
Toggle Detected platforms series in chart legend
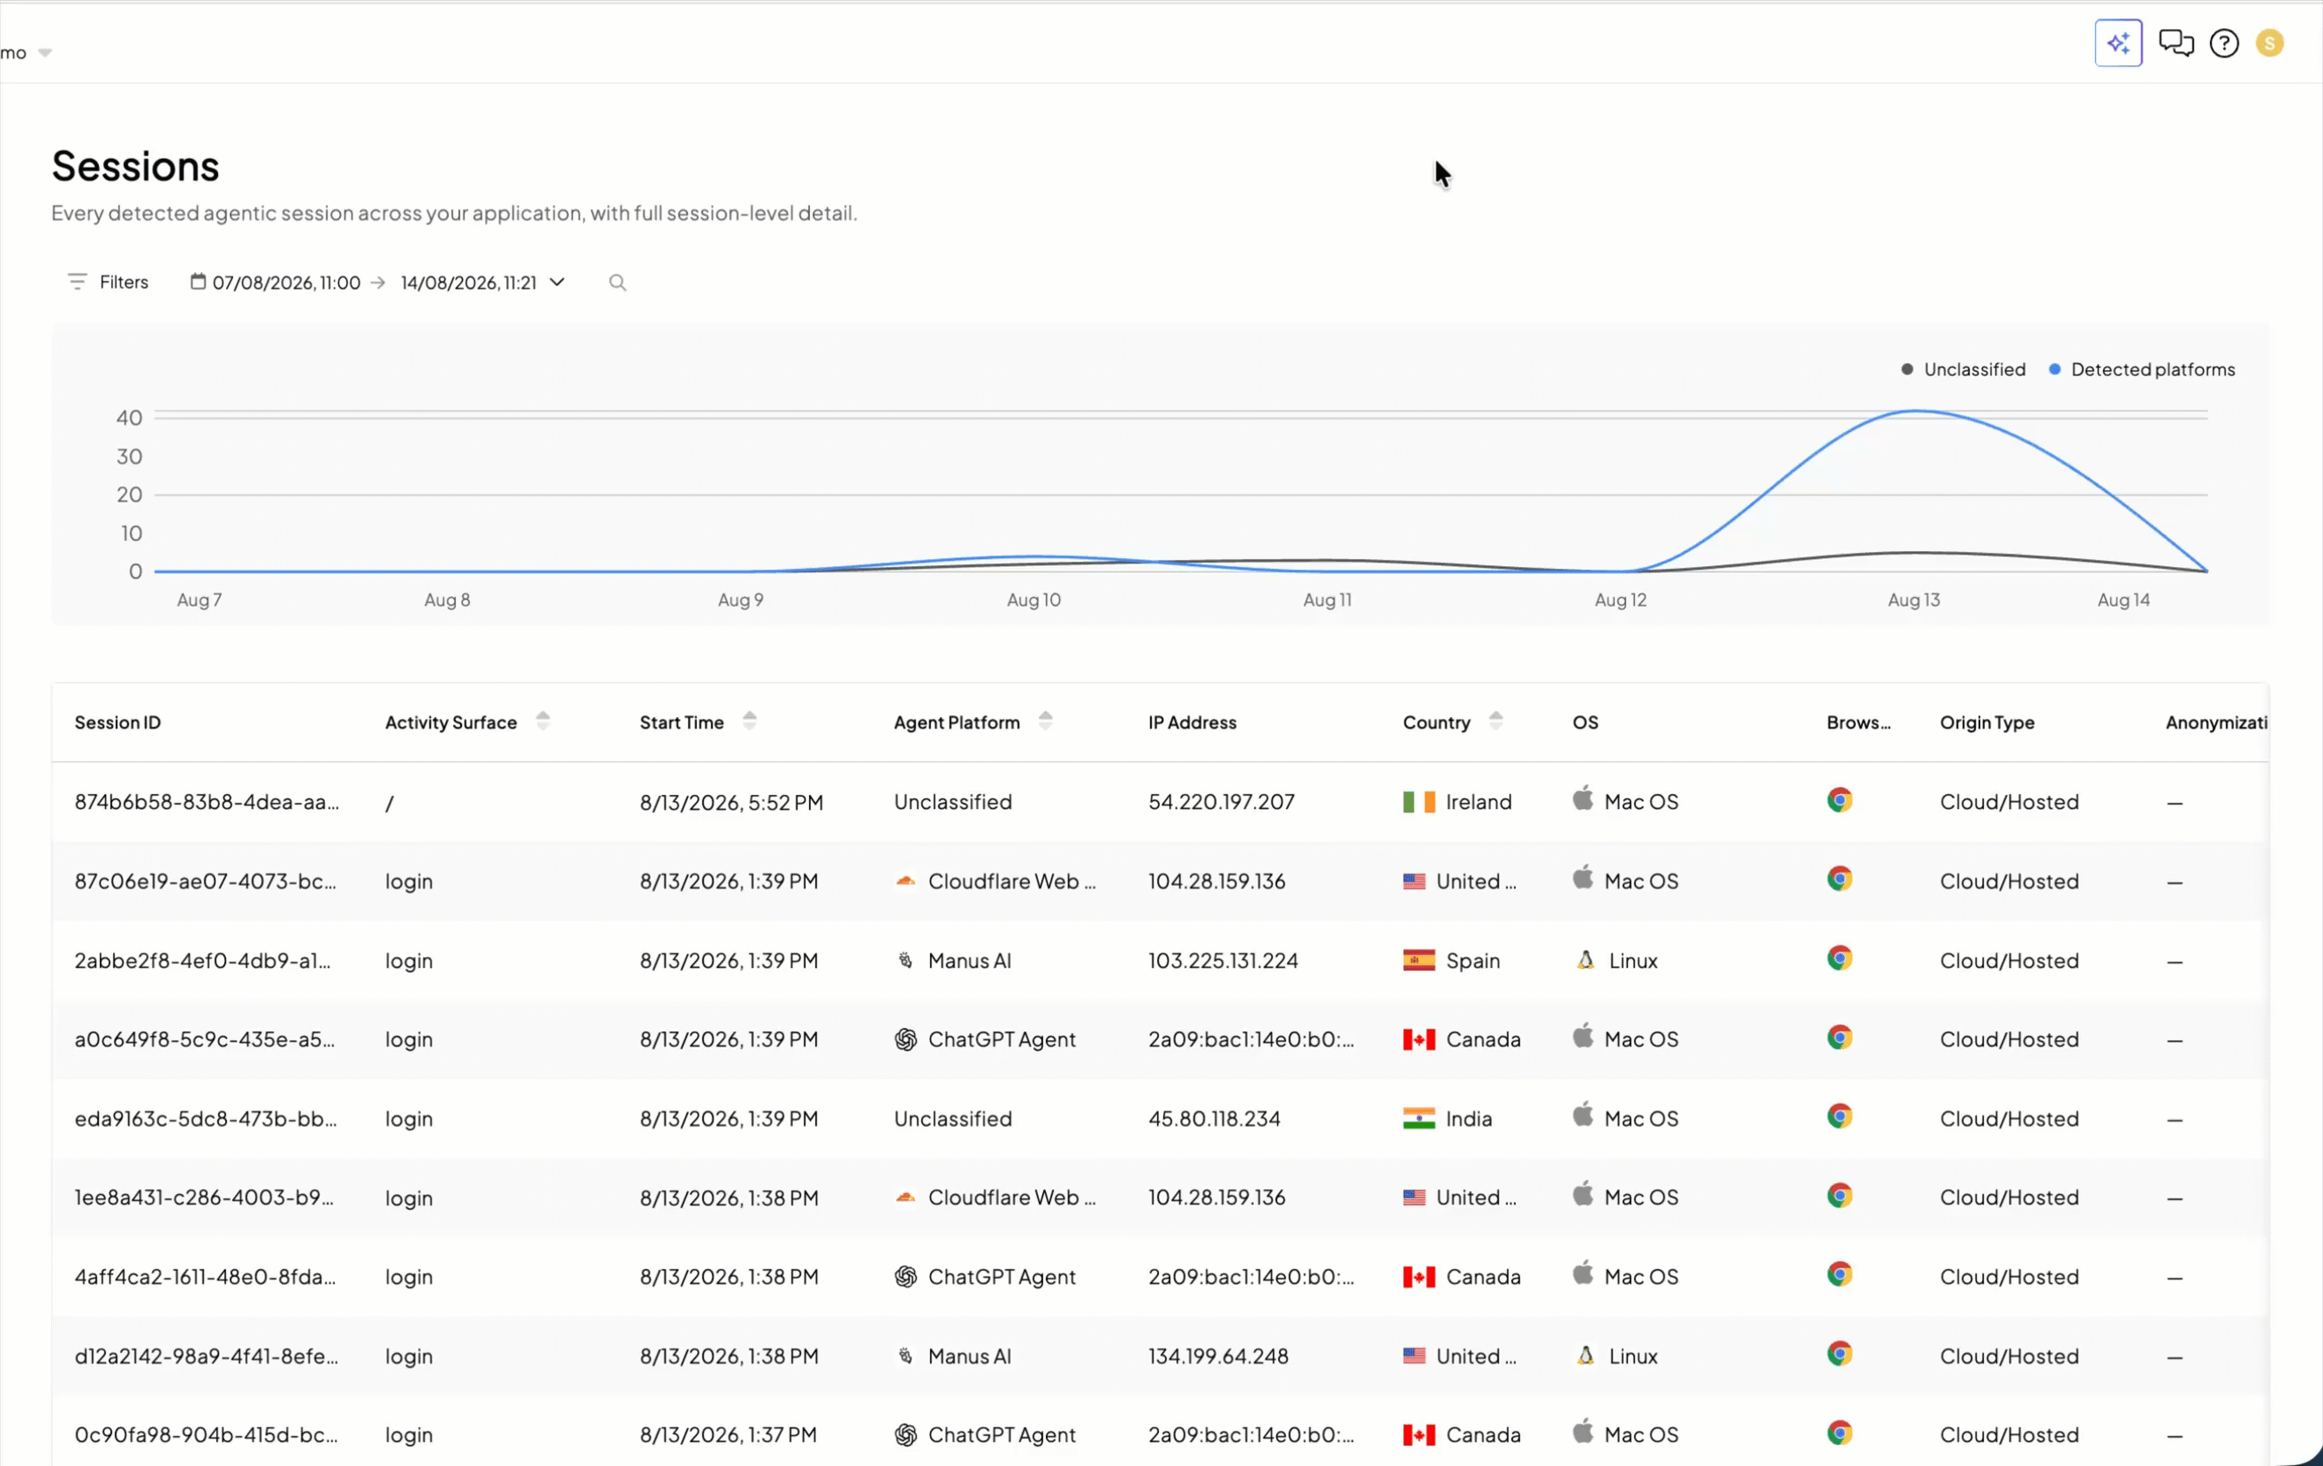point(2141,369)
